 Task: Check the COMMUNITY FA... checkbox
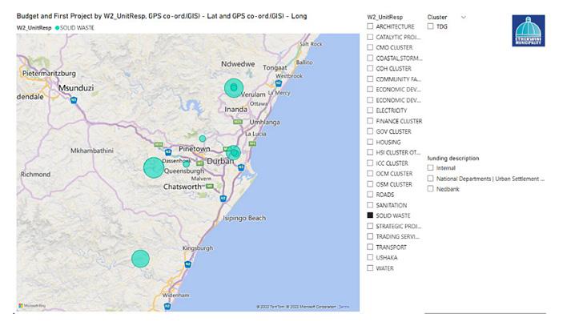pos(370,78)
